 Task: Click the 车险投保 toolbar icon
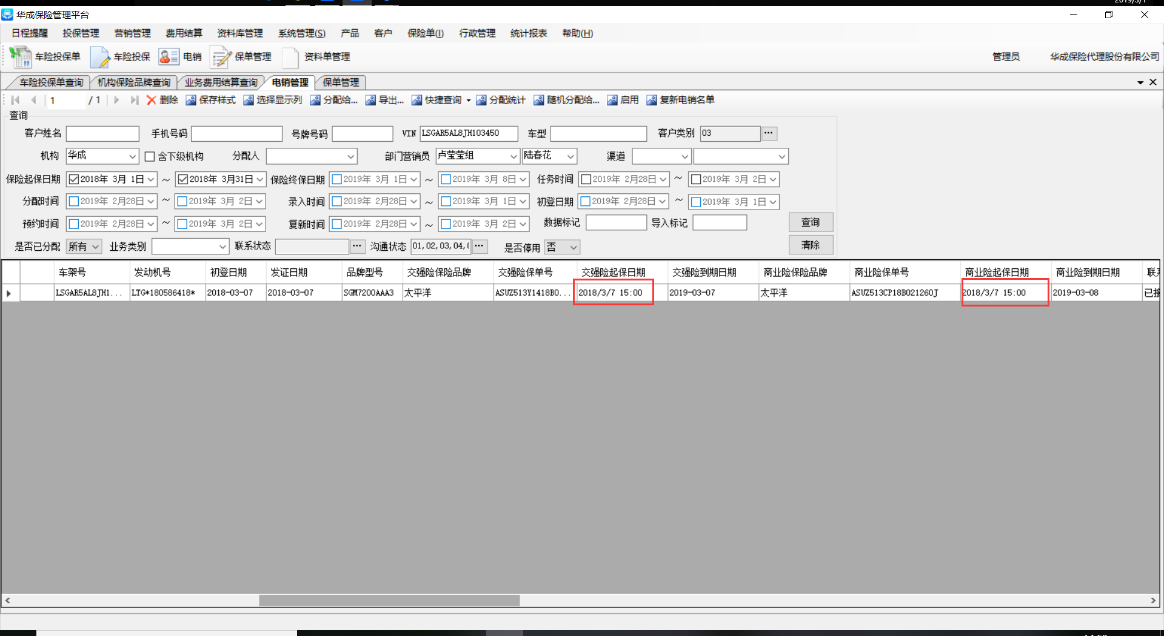pos(120,57)
